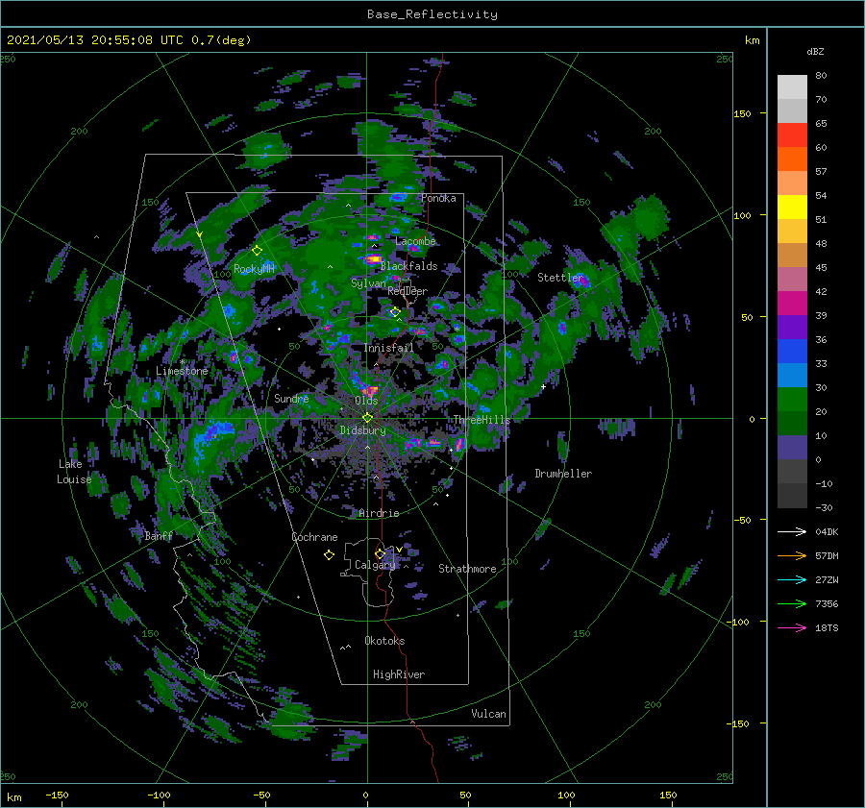865x808 pixels.
Task: Click the Airdrie city label
Action: click(x=379, y=513)
